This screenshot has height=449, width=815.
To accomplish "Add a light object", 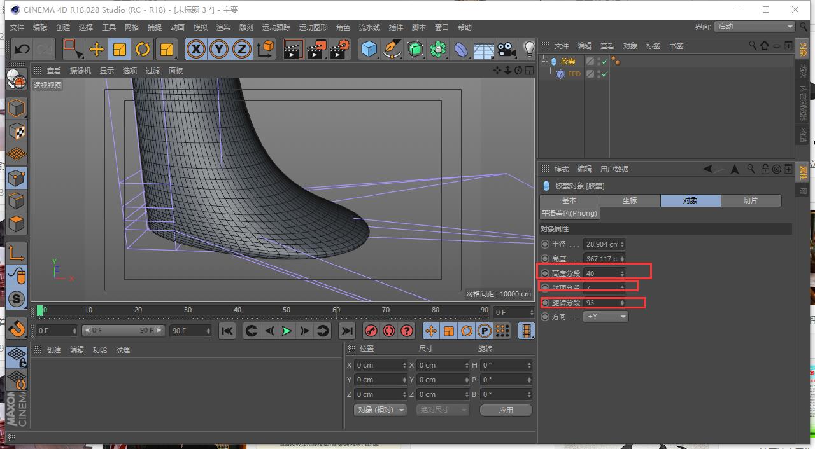I will point(528,49).
